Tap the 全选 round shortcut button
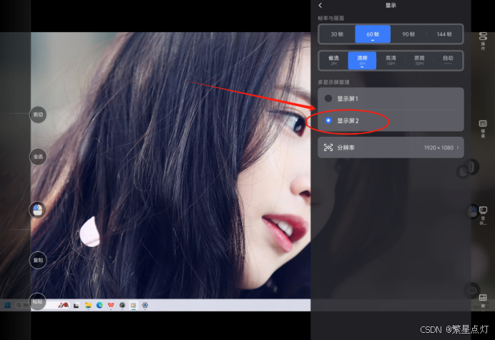 38,157
